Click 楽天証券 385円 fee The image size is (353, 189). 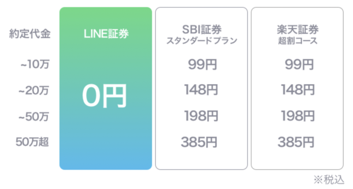tap(296, 142)
